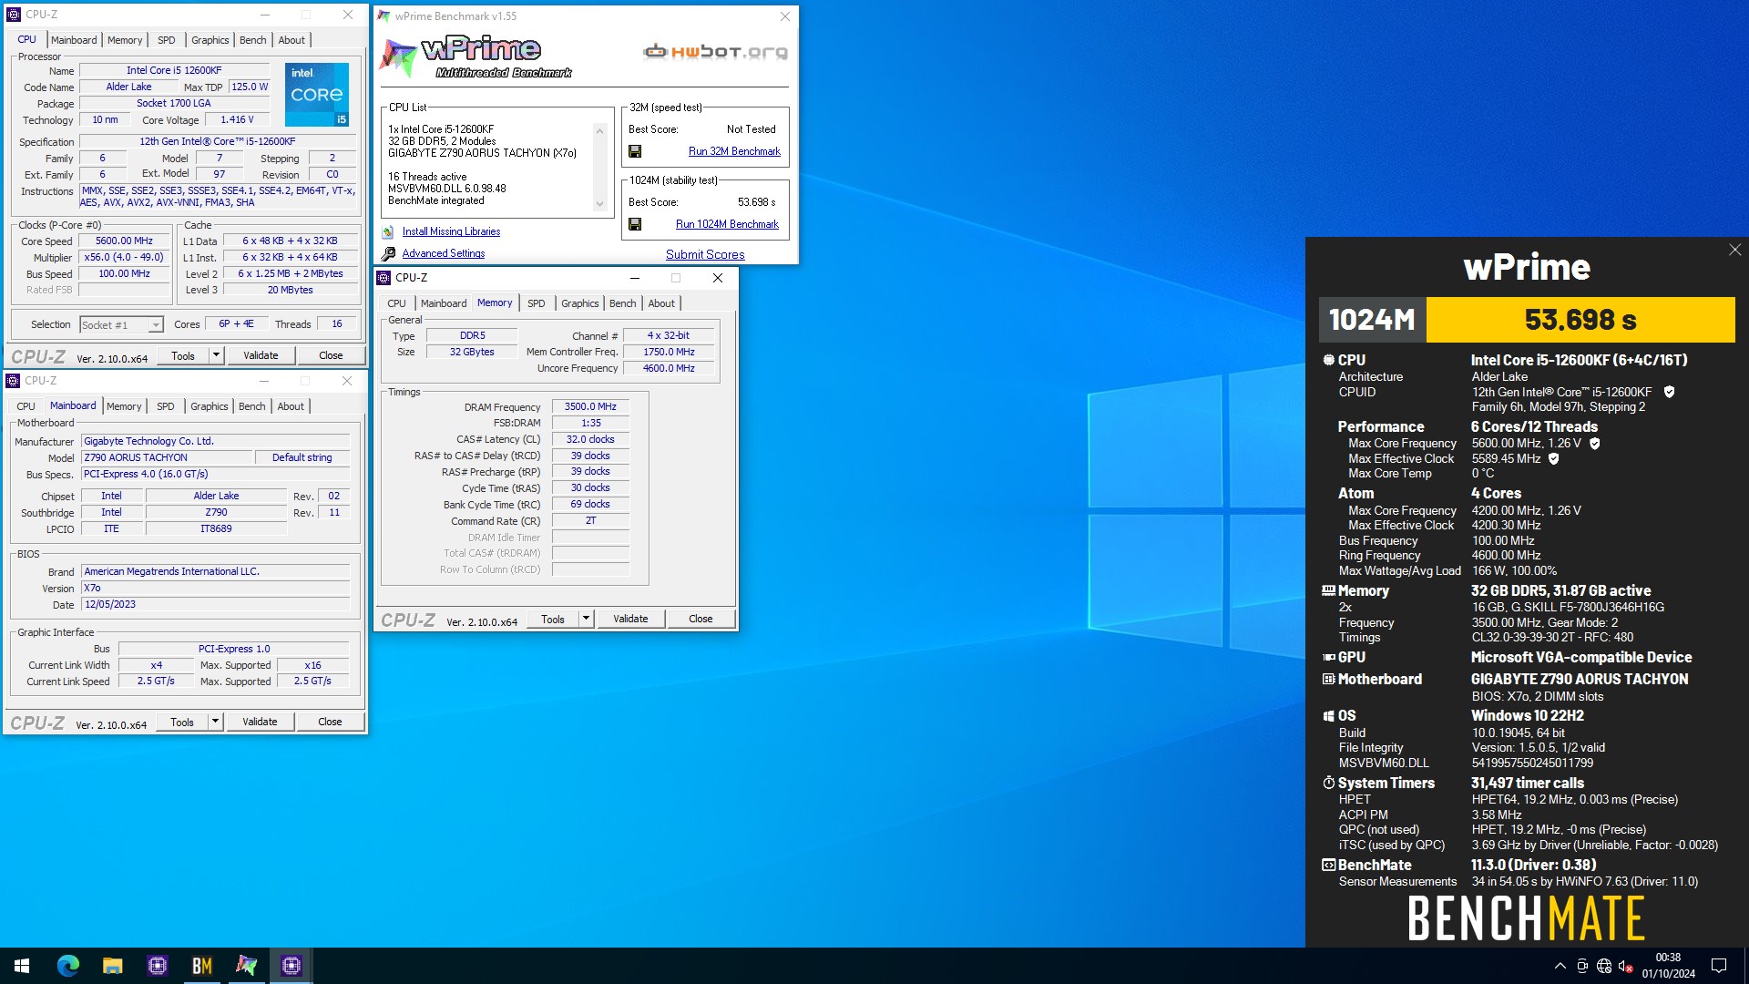Click the shield icon after 5589.45 MHz
The width and height of the screenshot is (1749, 984).
click(1554, 459)
